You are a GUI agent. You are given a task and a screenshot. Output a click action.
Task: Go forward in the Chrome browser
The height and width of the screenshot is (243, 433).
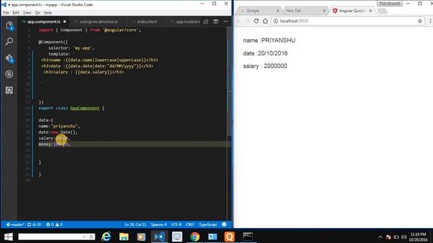tap(248, 21)
